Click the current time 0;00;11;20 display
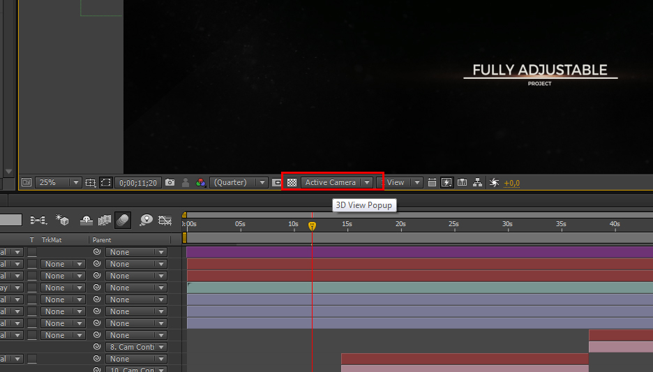This screenshot has height=372, width=653. click(137, 182)
